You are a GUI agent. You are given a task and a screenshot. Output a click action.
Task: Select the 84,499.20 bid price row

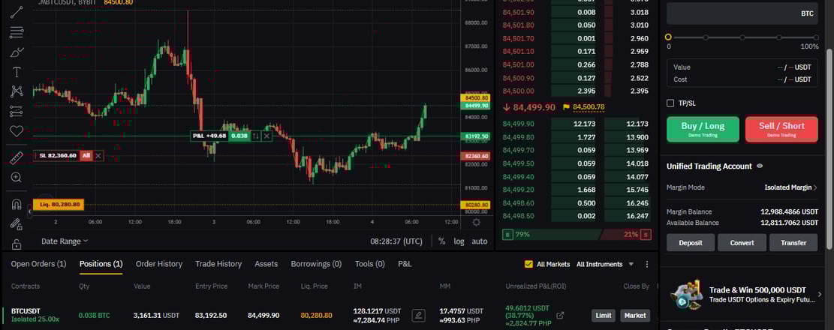(x=576, y=190)
